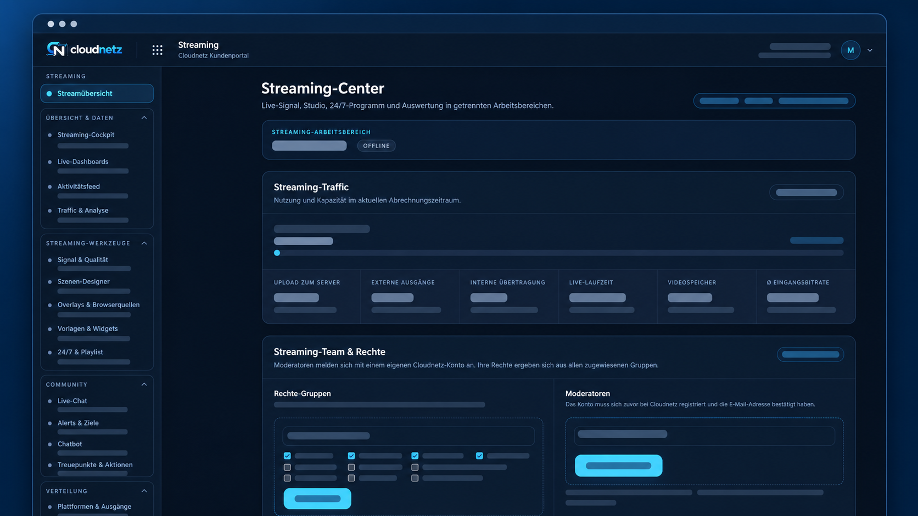The image size is (918, 516).
Task: Uncheck the fourth checked box in Rechte-Gruppen
Action: (x=479, y=456)
